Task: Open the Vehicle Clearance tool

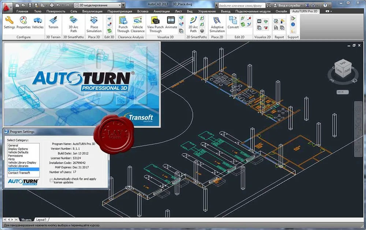Action: [x=138, y=25]
